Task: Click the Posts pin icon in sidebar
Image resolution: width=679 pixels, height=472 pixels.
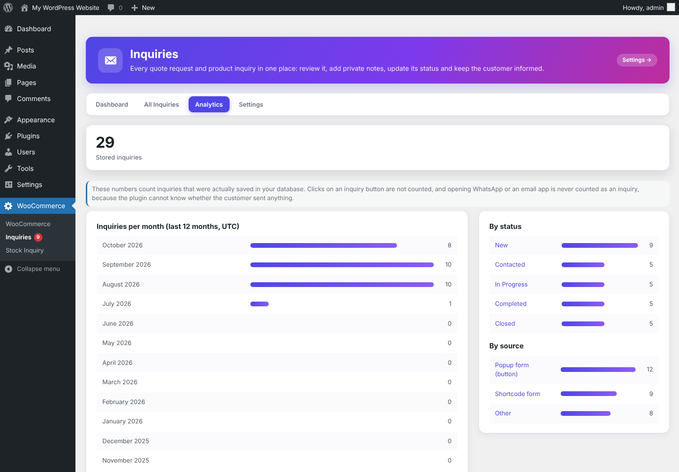Action: [x=8, y=50]
